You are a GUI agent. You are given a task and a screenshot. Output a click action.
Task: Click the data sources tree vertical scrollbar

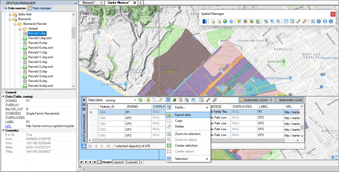pyautogui.click(x=74, y=50)
